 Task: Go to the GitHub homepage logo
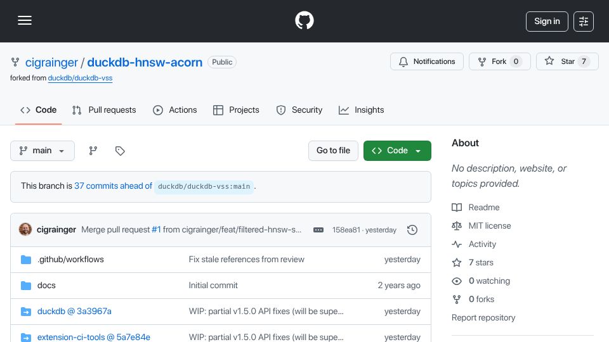point(304,20)
